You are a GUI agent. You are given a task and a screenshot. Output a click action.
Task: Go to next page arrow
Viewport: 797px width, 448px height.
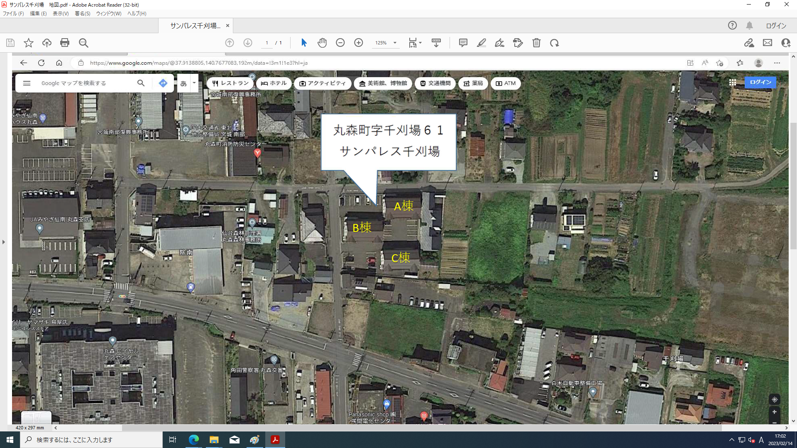point(248,43)
